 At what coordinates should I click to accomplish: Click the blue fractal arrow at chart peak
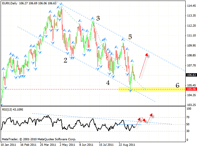coord(61,4)
